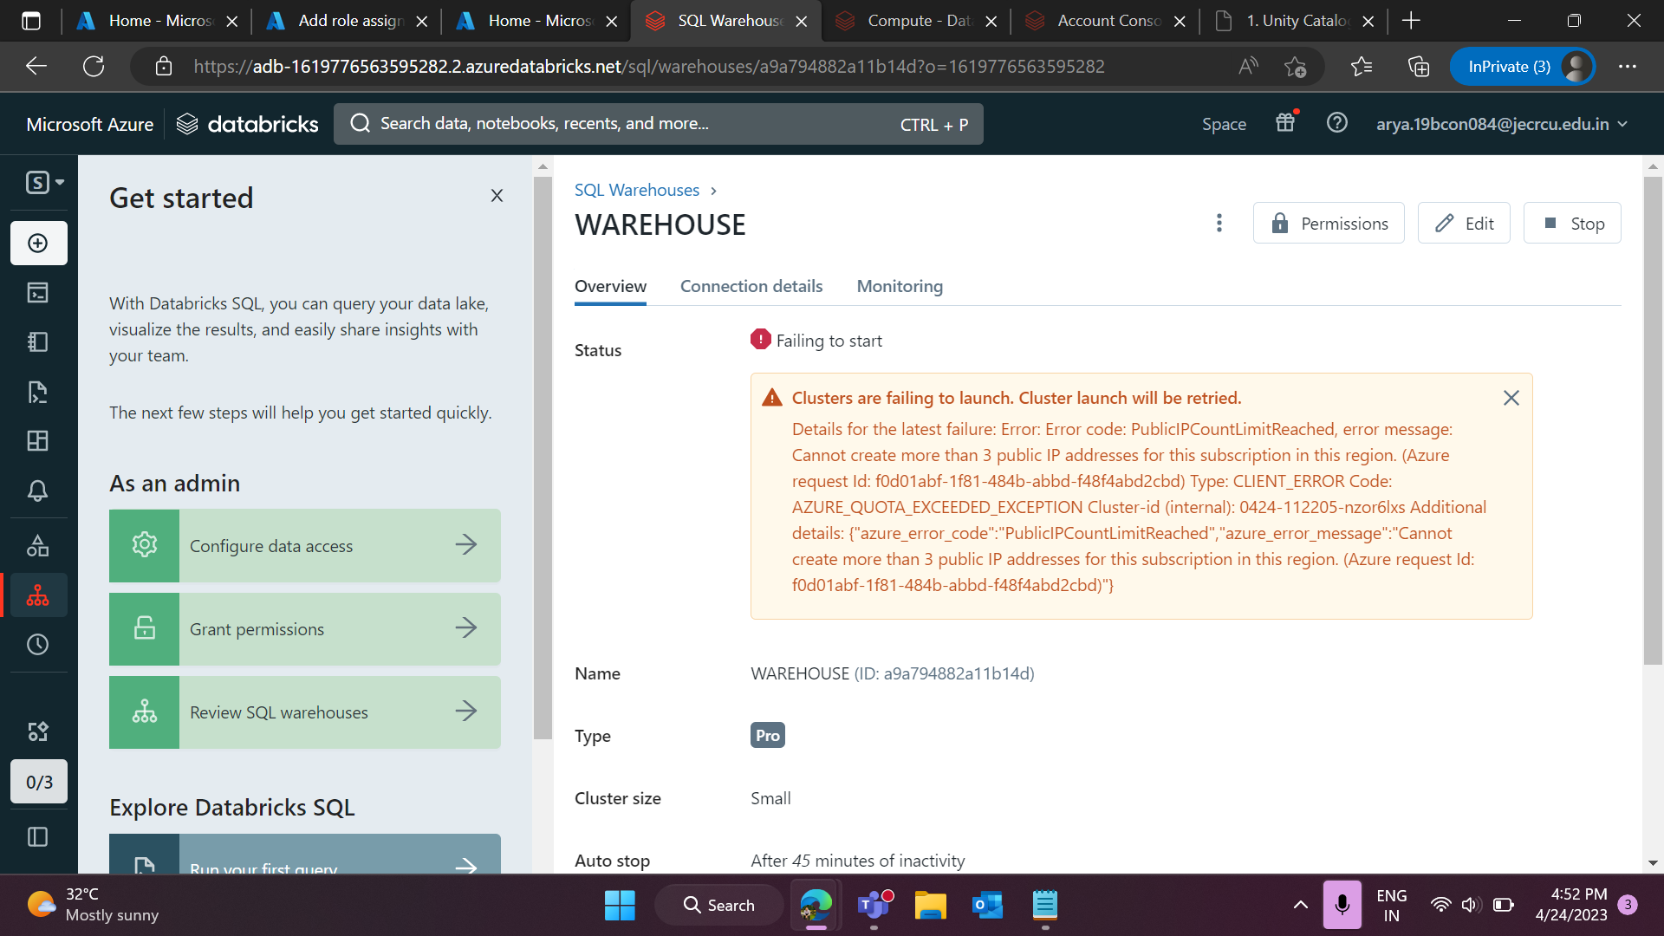Image resolution: width=1664 pixels, height=936 pixels.
Task: Click the Pro type badge
Action: [768, 735]
